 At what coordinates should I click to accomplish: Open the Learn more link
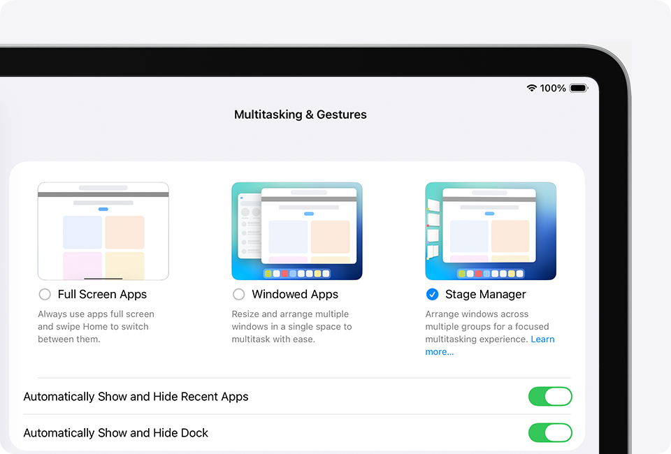click(x=542, y=339)
